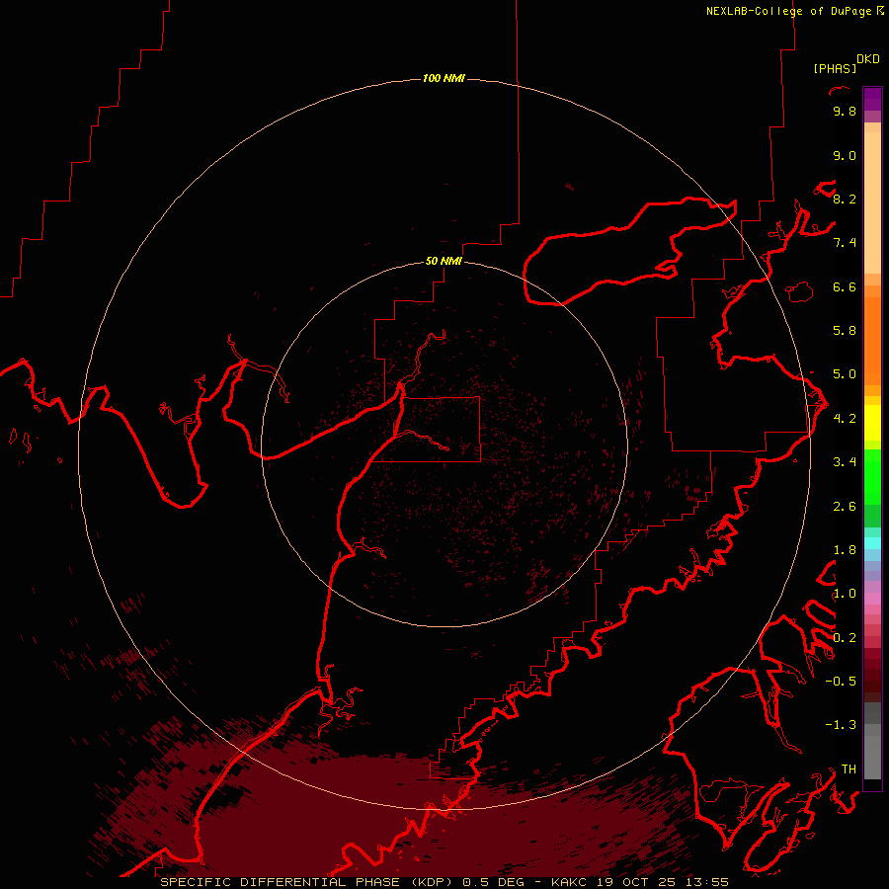Click the [PHAS] units label
Screen dimensions: 889x889
[x=835, y=69]
